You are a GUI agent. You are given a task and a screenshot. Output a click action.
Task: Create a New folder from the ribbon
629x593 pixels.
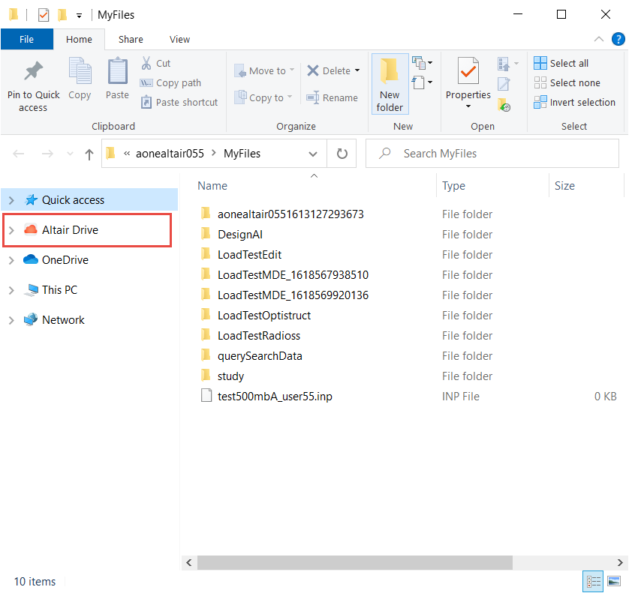[x=390, y=82]
